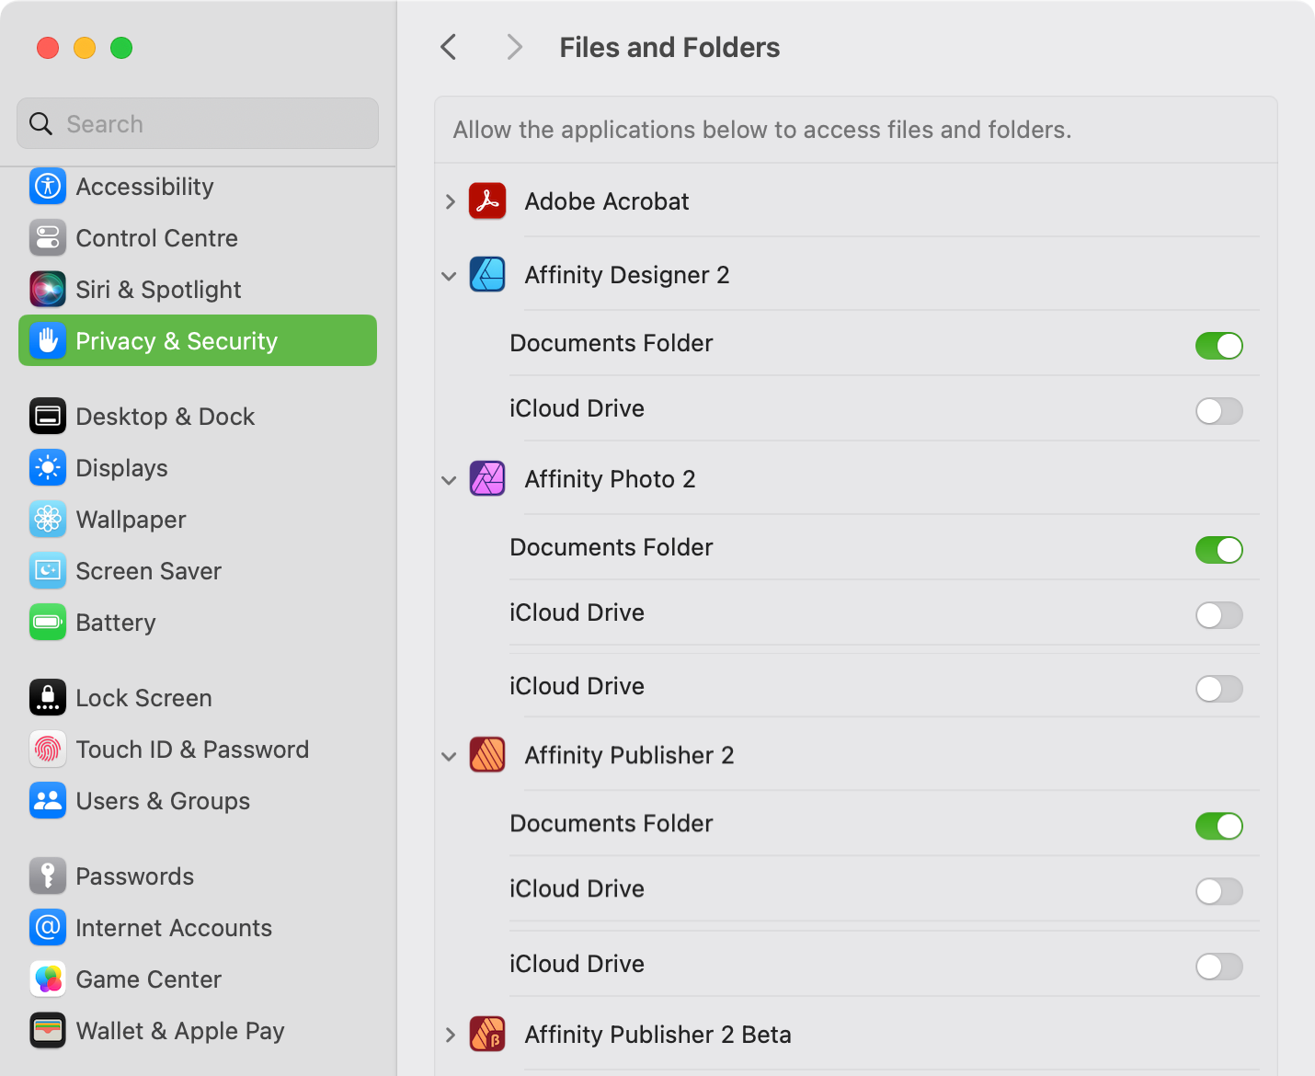This screenshot has width=1315, height=1076.
Task: Click the Affinity Photo 2 icon
Action: 487,479
